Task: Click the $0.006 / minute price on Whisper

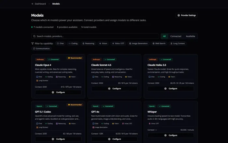Action: click(x=187, y=130)
